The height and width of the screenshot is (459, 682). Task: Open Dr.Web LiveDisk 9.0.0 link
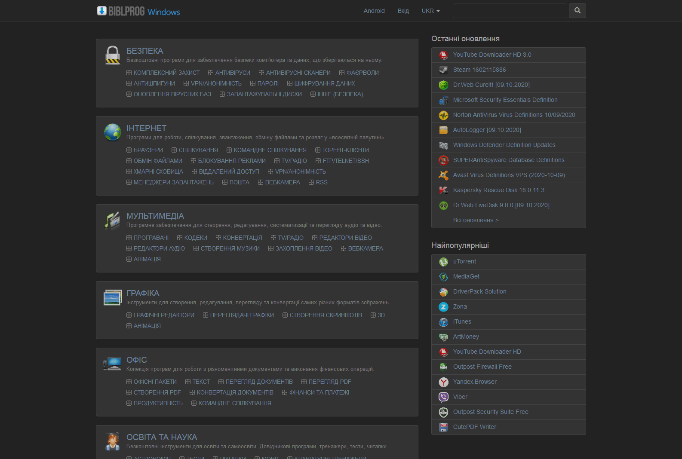click(501, 205)
